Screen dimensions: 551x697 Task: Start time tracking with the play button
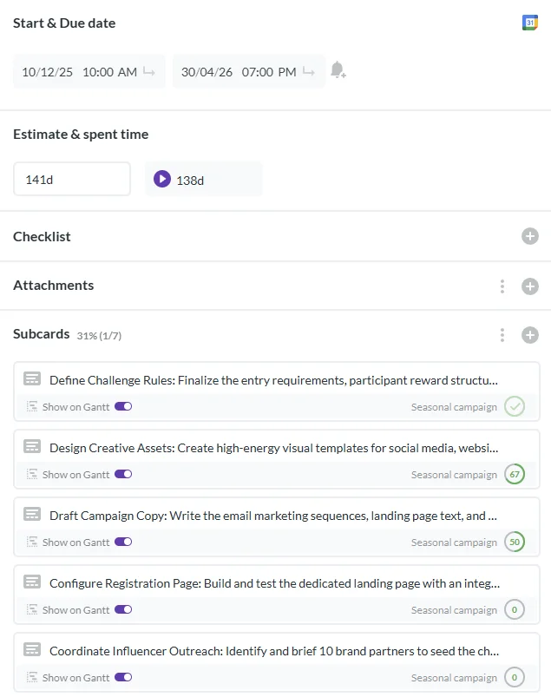(162, 179)
